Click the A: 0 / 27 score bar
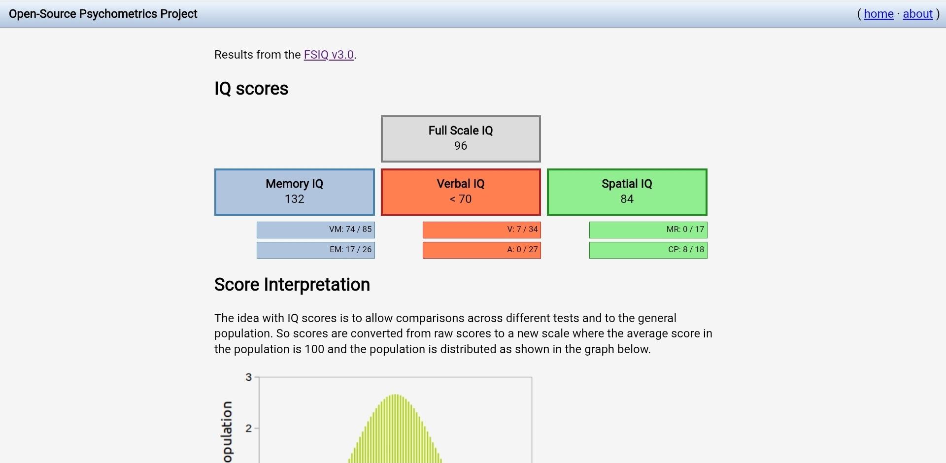Viewport: 946px width, 463px height. coord(481,250)
